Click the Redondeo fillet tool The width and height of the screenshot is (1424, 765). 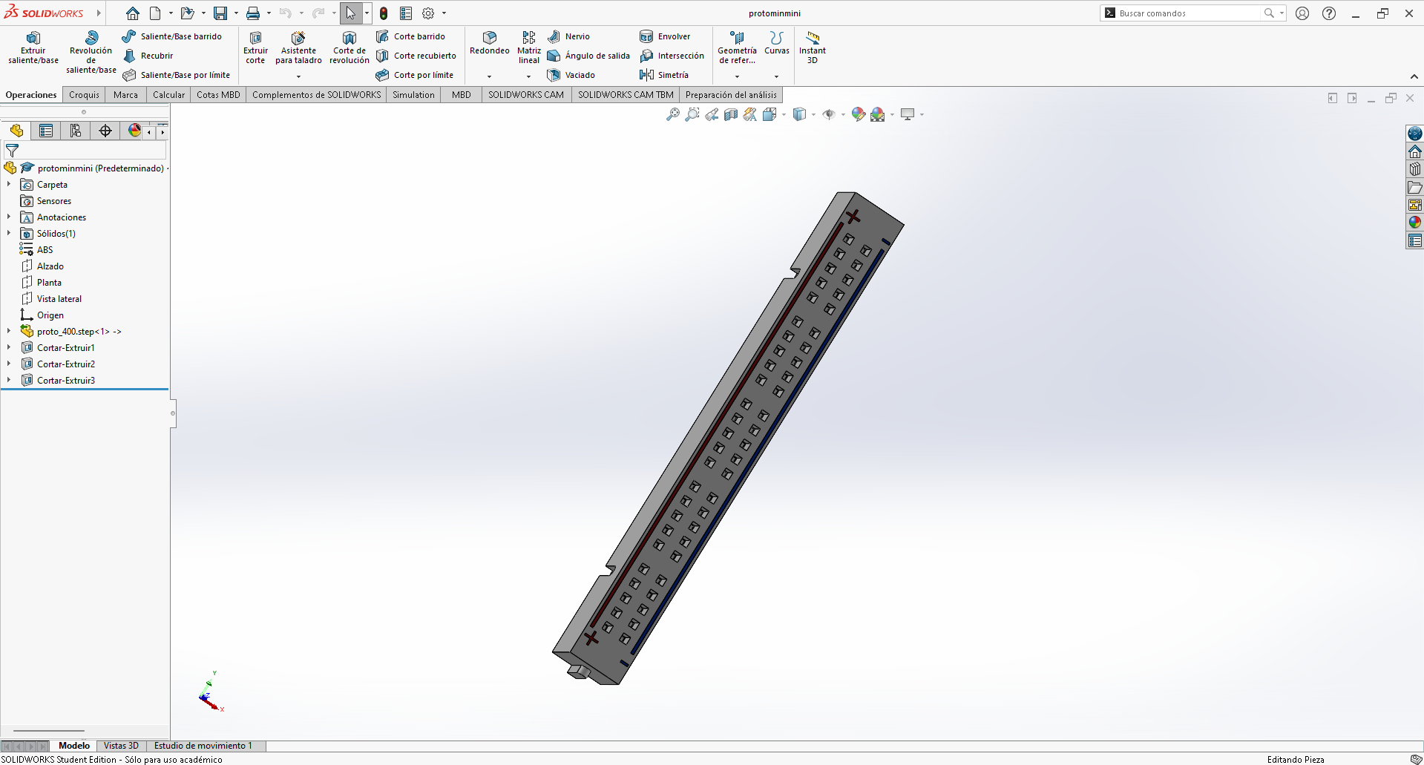point(490,43)
